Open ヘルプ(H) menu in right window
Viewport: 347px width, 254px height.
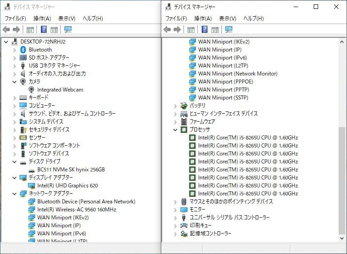(254, 18)
